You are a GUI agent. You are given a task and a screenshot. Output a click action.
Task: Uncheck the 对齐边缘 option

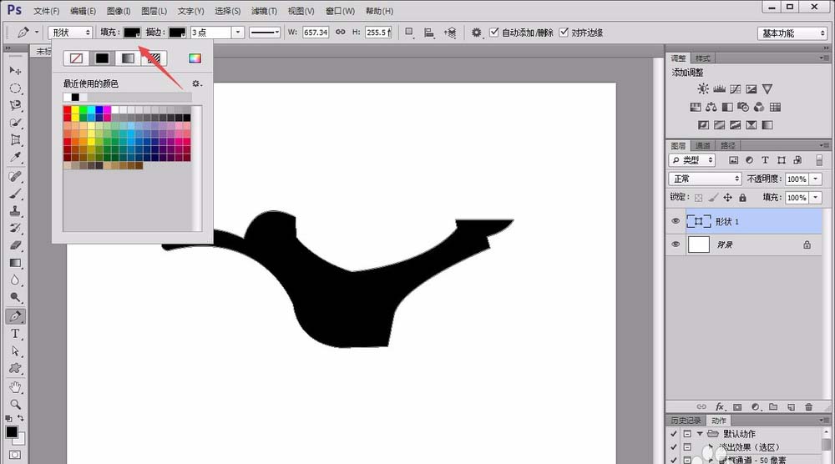[564, 33]
